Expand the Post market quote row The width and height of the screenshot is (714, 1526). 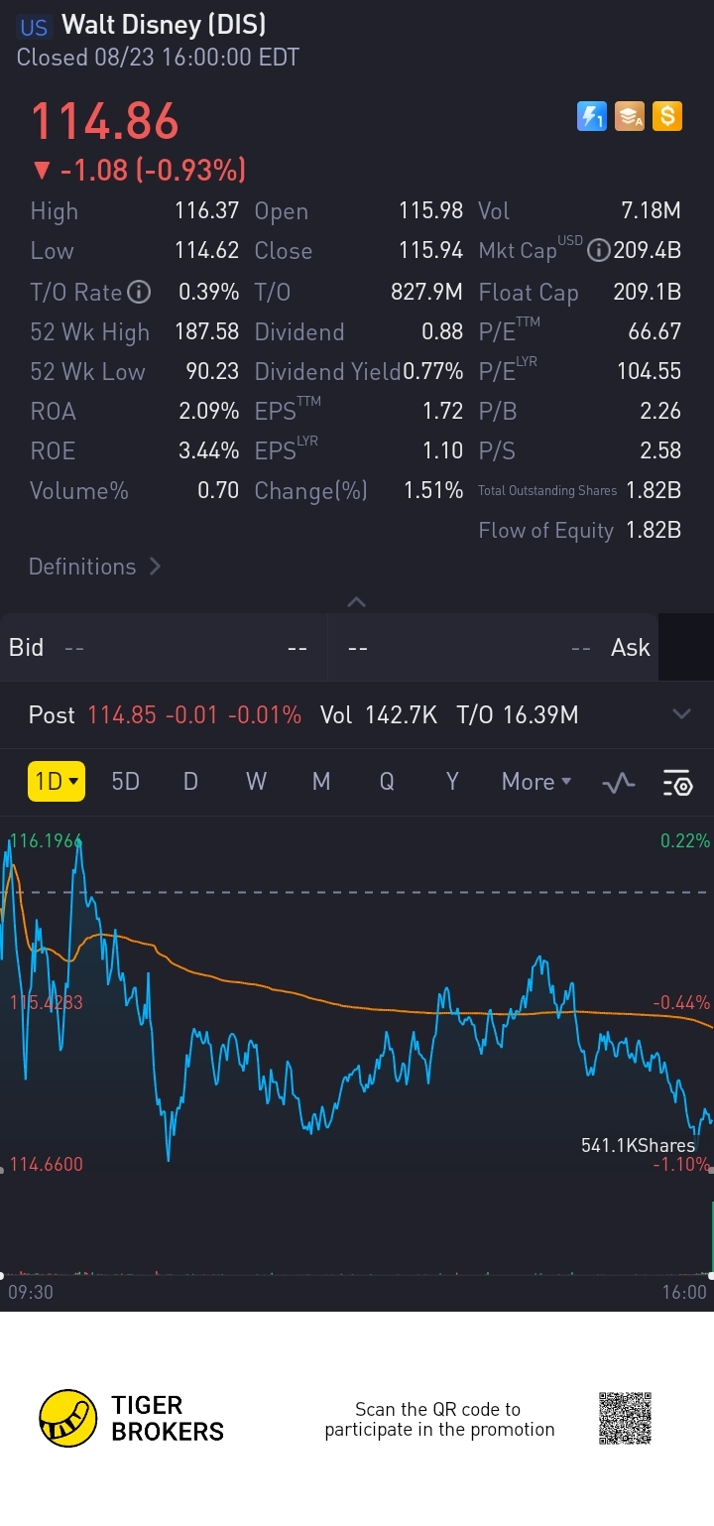click(x=681, y=714)
